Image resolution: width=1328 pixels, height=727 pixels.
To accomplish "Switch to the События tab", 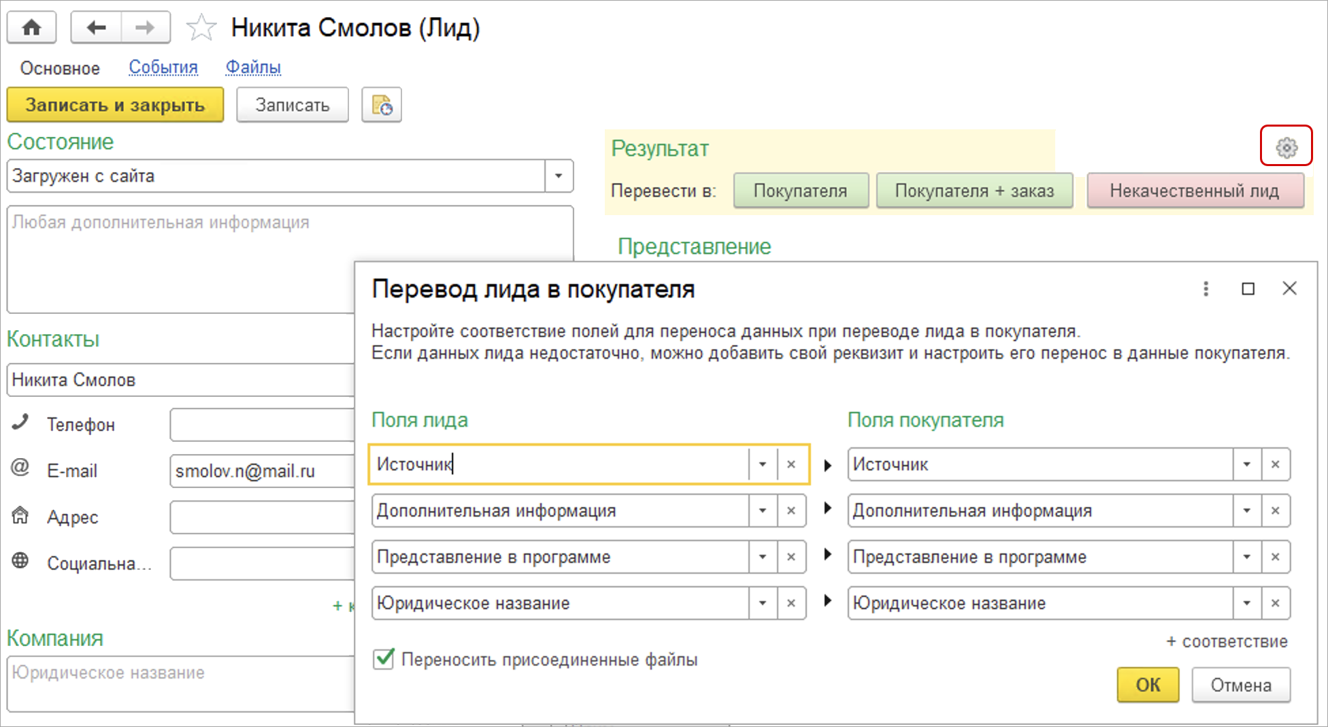I will pos(163,67).
